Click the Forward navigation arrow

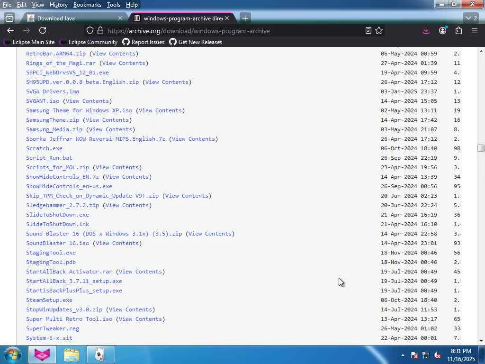27,30
